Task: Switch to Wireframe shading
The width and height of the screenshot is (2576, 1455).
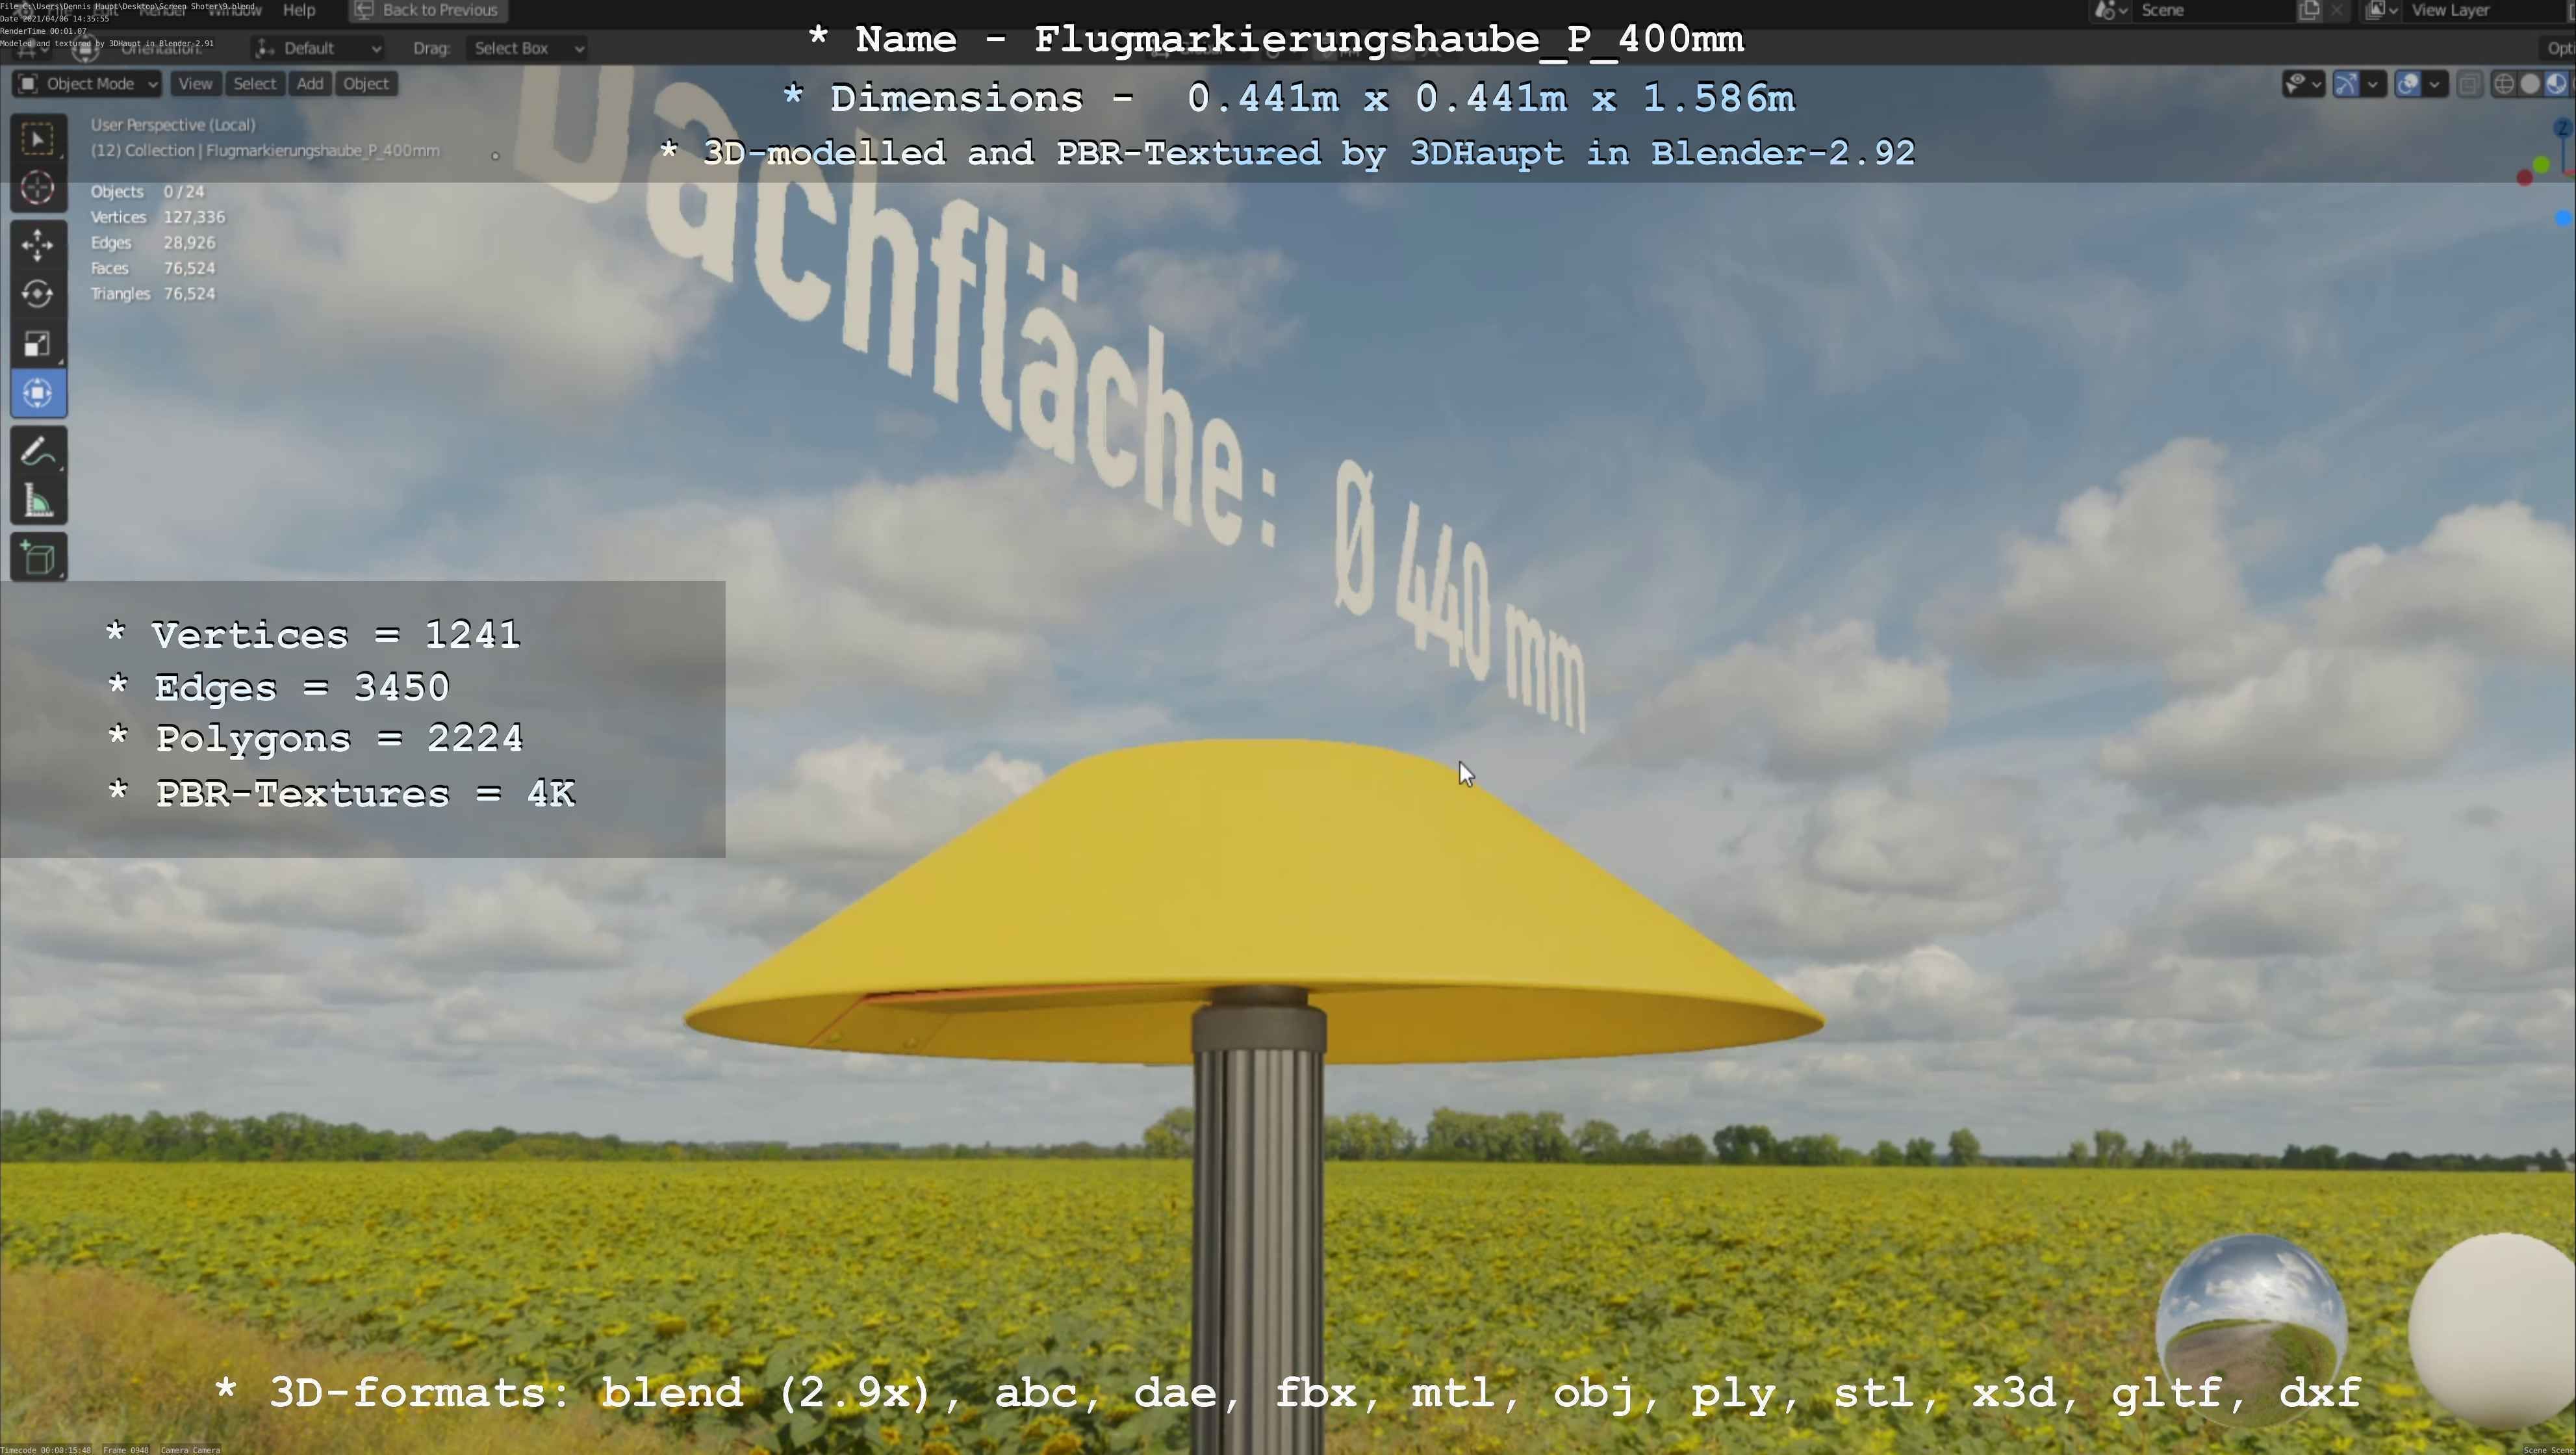Action: coord(2504,84)
